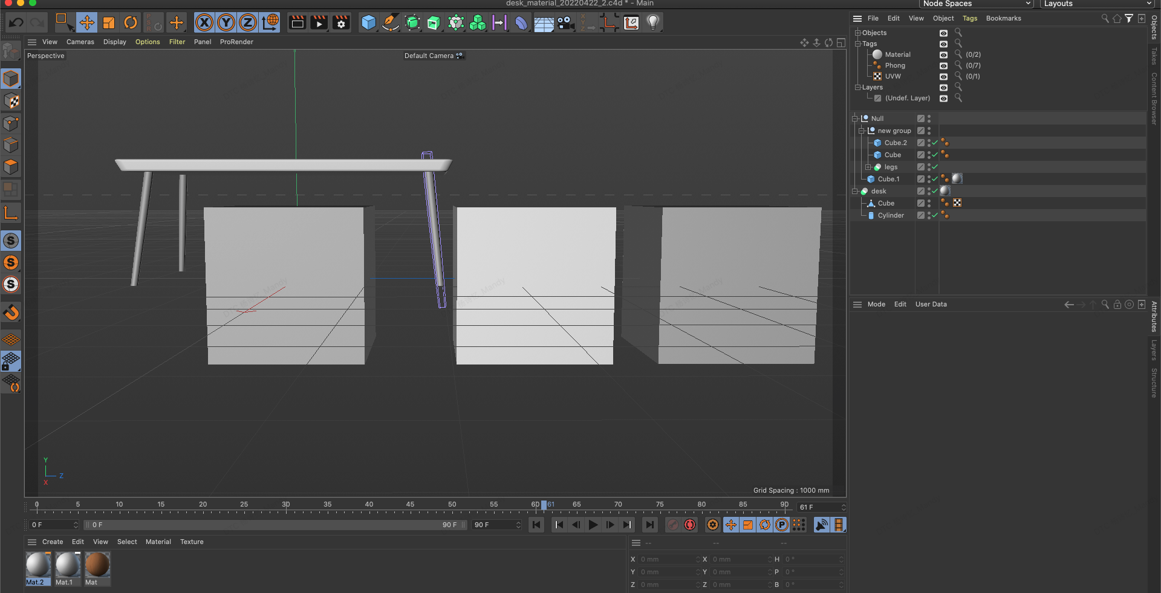Add a Cube primitive object

coord(368,23)
